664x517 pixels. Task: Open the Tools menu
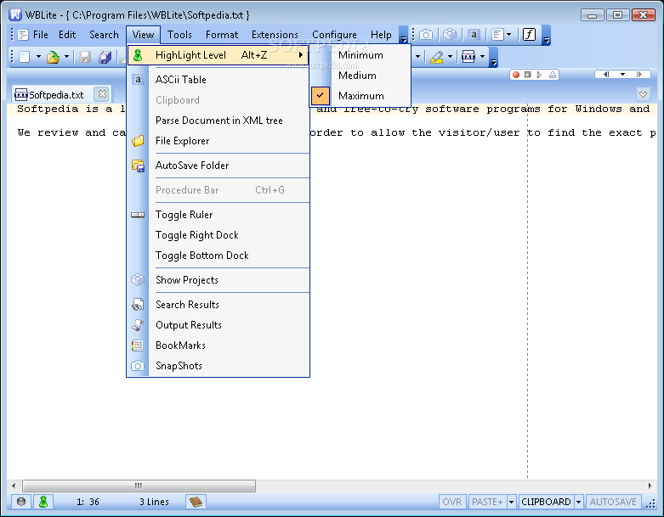179,35
